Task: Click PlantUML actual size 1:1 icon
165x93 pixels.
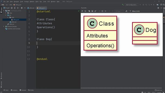Action: [105, 11]
